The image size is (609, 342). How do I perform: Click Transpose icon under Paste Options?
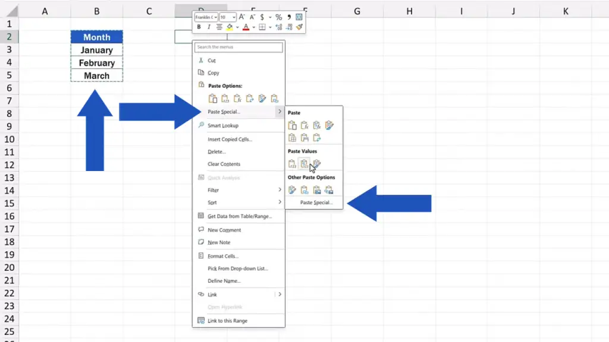(250, 99)
